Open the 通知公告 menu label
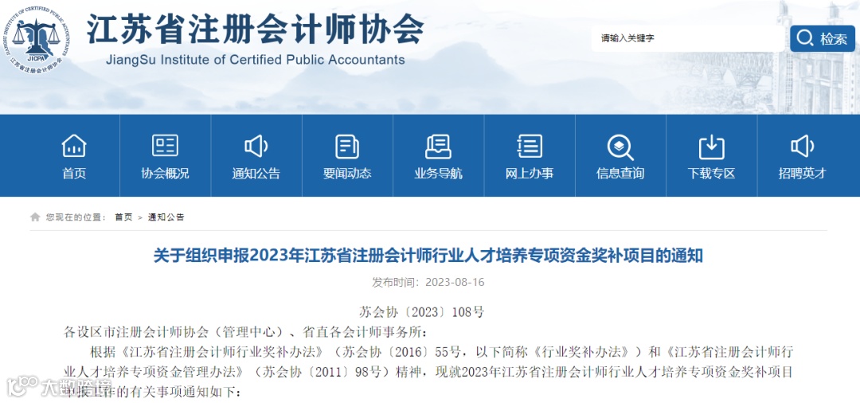This screenshot has height=403, width=860. pos(256,174)
